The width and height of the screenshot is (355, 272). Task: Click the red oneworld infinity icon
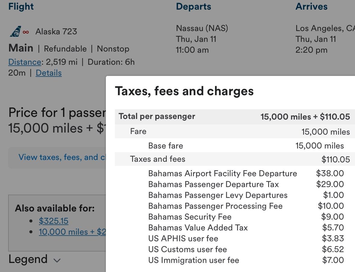26,32
